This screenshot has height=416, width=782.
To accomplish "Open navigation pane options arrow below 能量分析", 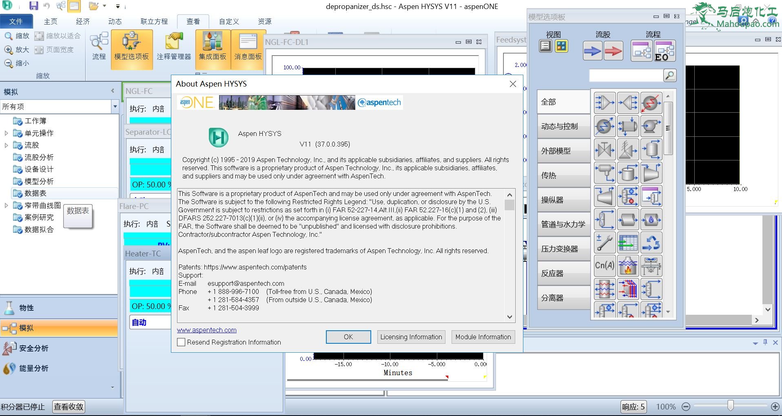I will click(x=113, y=387).
